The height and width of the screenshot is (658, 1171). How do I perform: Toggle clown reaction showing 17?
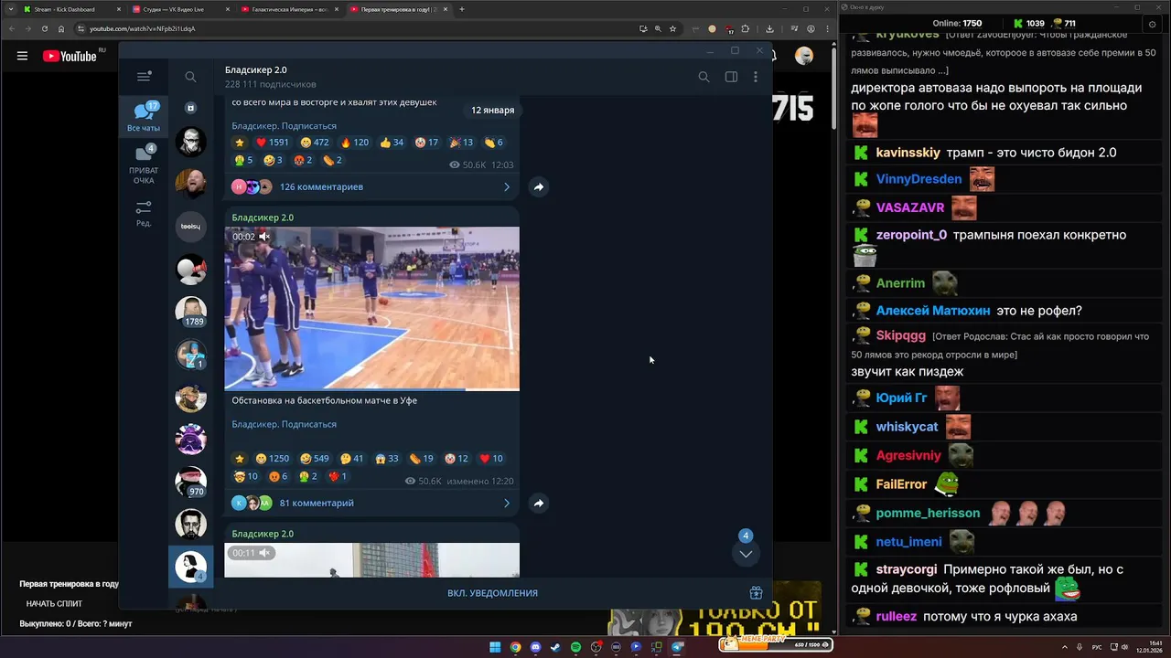point(426,143)
